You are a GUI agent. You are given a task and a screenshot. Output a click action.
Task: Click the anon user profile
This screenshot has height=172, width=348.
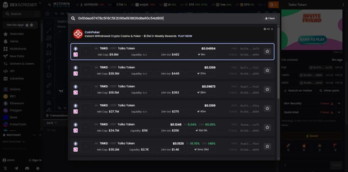pos(9,160)
